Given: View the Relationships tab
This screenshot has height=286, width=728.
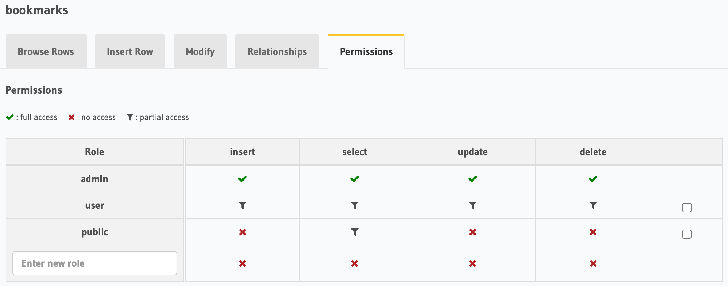Looking at the screenshot, I should coord(277,51).
